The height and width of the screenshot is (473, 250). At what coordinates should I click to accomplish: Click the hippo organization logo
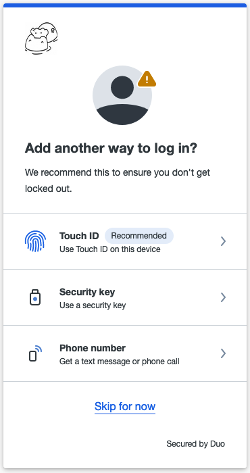[x=41, y=39]
